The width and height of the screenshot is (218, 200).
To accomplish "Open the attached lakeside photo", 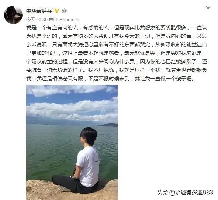I will pos(72,142).
